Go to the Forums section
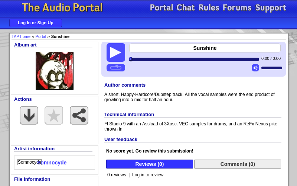Screen dimensions: 297x186 click(237, 8)
